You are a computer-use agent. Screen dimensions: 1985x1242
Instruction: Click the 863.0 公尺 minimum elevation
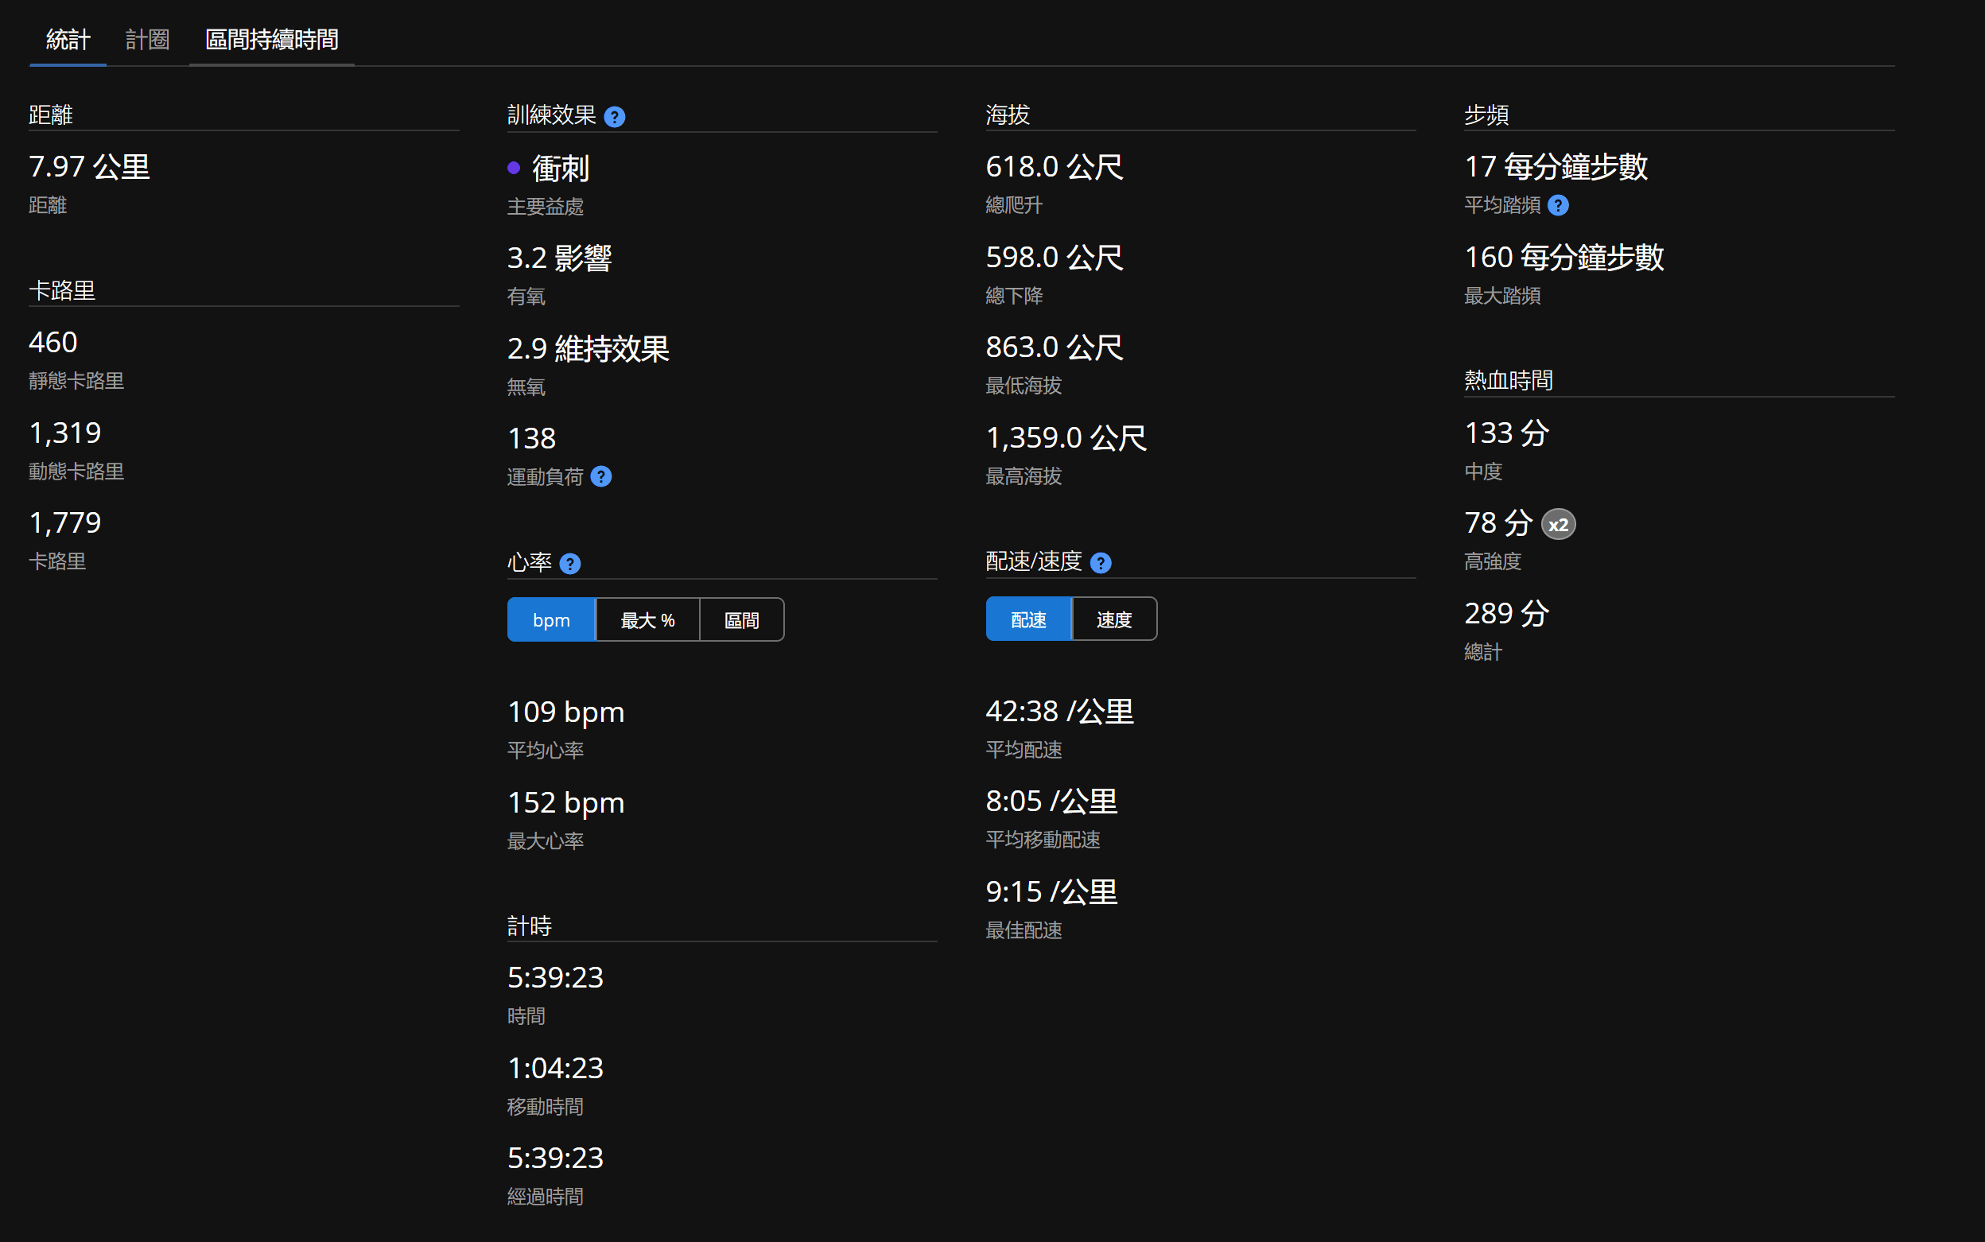[1054, 347]
